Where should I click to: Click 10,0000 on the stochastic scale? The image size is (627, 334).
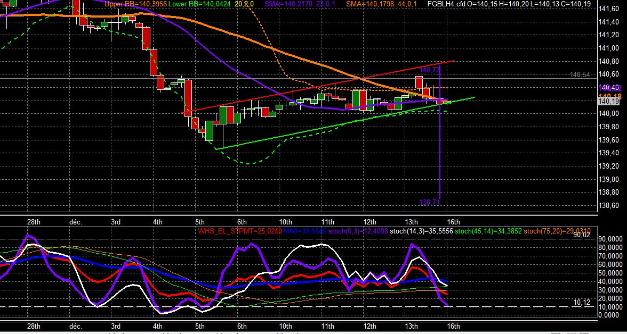point(611,307)
